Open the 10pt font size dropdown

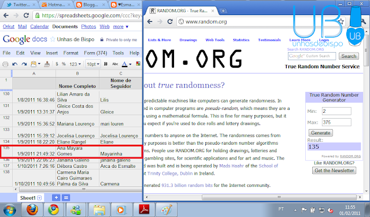coord(93,64)
